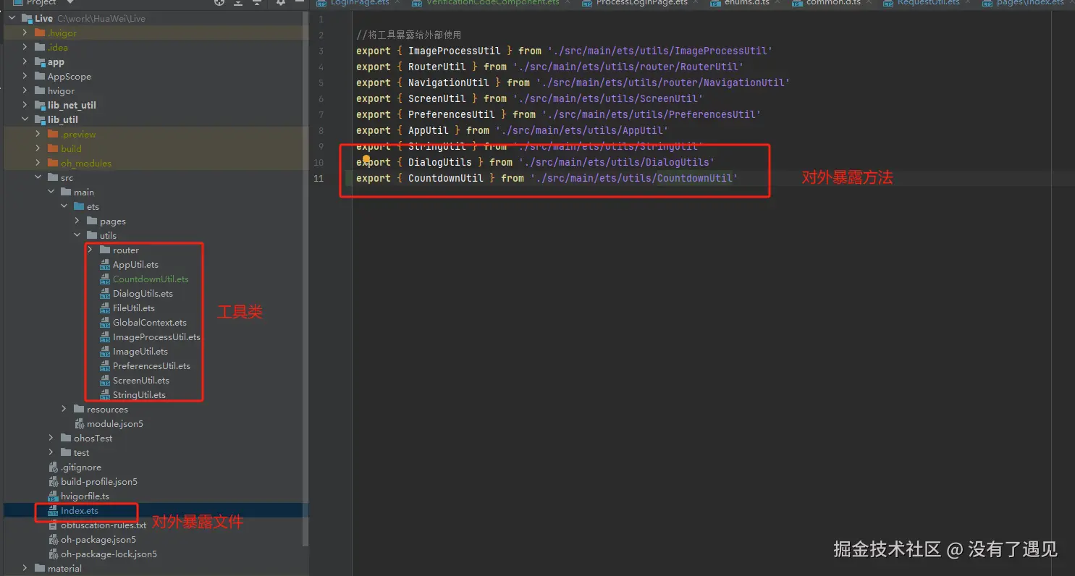Screen dimensions: 1075x576
Task: Click the oh-package.json5 file icon
Action: 54,540
